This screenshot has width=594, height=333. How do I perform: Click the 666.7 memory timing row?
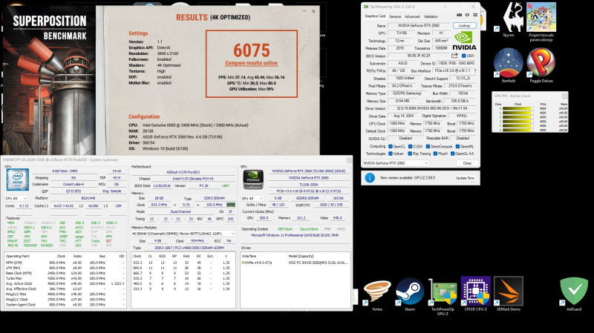click(x=183, y=273)
